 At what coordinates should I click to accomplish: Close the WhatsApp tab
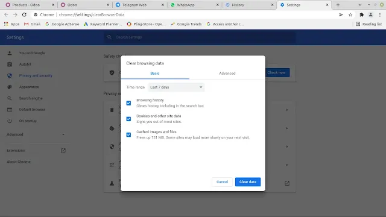218,5
